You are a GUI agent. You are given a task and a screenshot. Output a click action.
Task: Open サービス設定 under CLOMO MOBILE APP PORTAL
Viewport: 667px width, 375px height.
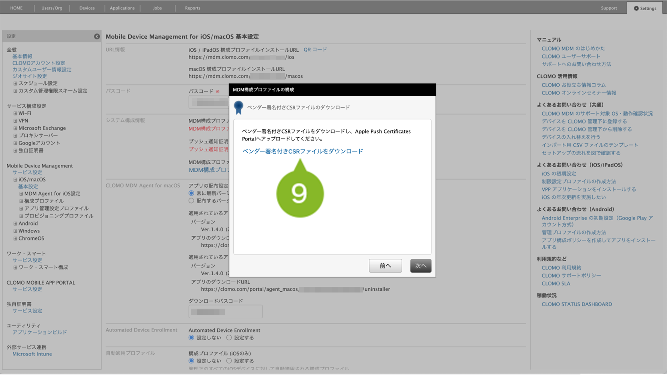(x=27, y=289)
